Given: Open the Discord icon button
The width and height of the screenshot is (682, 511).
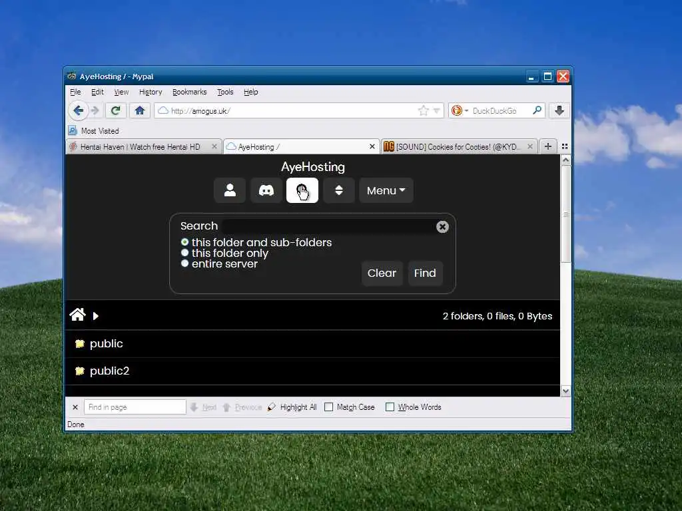Looking at the screenshot, I should (266, 190).
